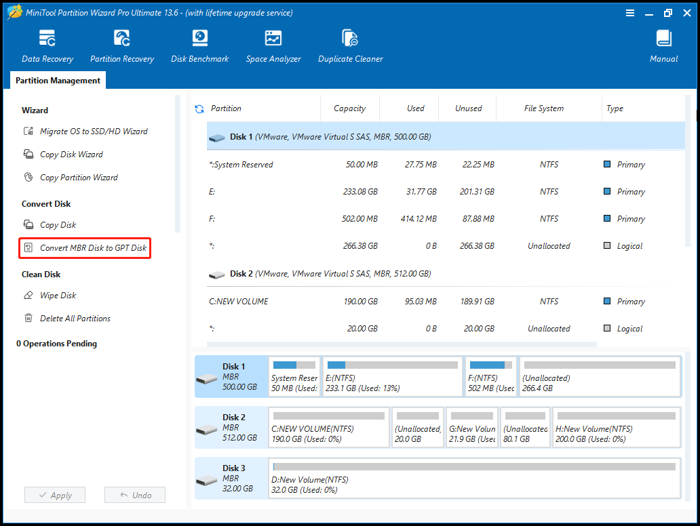
Task: Open Duplicate Cleaner
Action: [x=351, y=46]
